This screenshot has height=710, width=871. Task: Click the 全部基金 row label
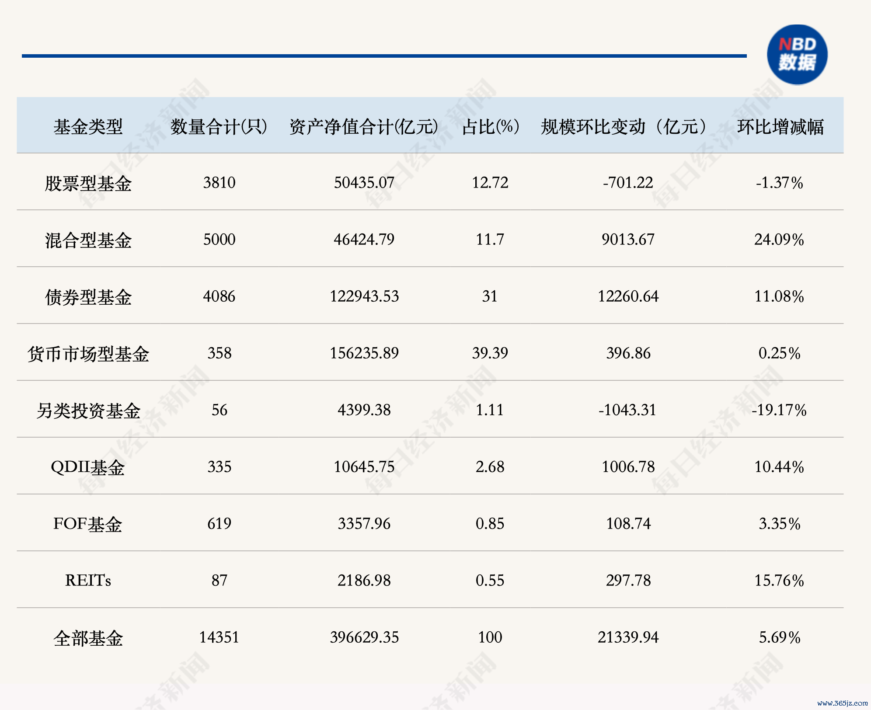pyautogui.click(x=88, y=637)
